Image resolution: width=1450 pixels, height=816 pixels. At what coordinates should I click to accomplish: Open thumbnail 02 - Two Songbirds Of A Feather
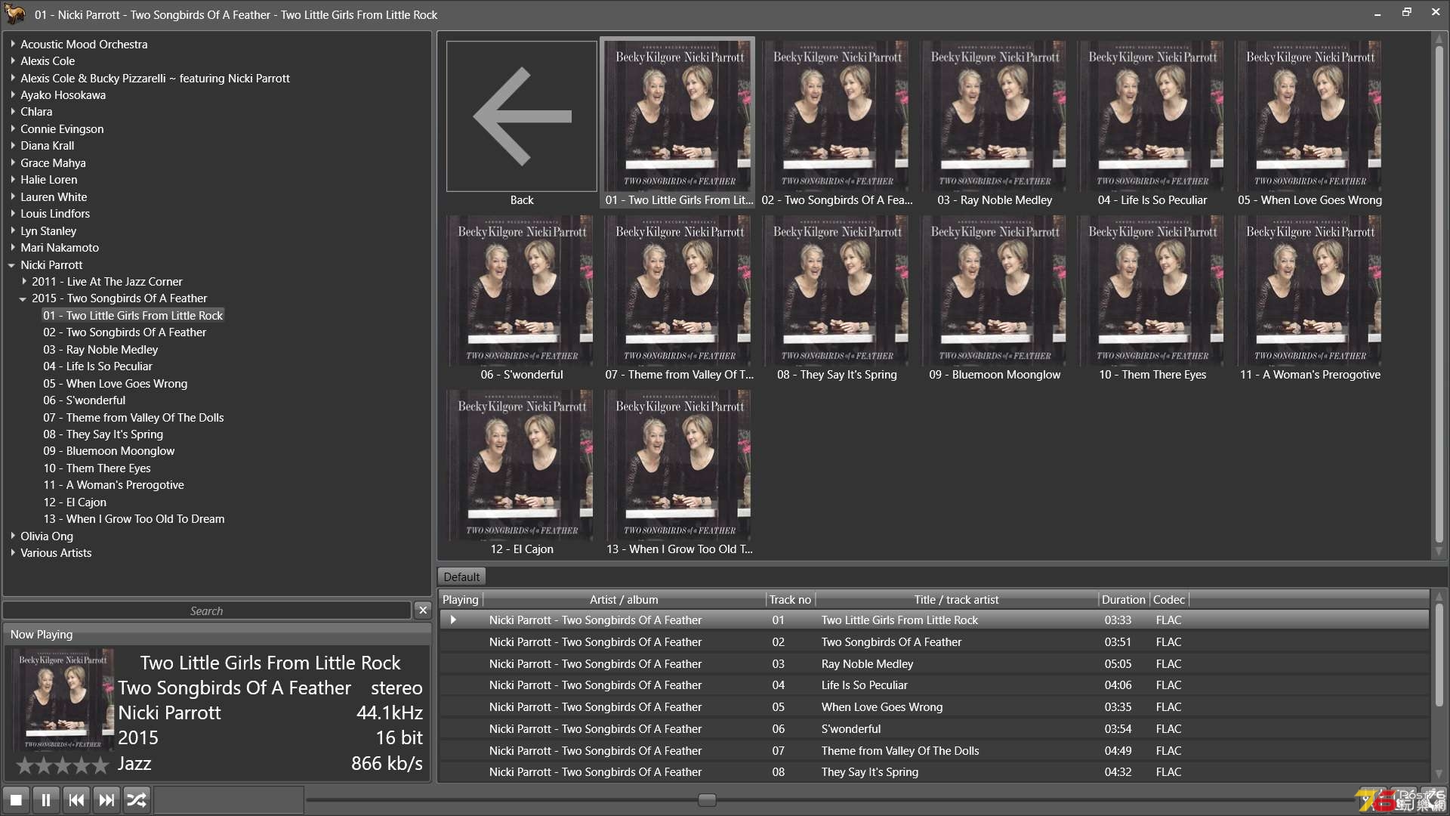(x=838, y=123)
